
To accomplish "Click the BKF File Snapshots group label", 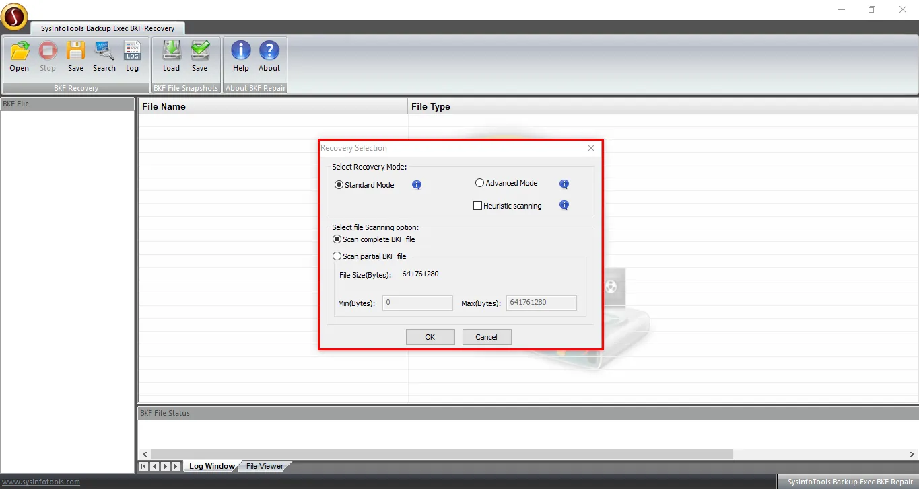I will (186, 88).
